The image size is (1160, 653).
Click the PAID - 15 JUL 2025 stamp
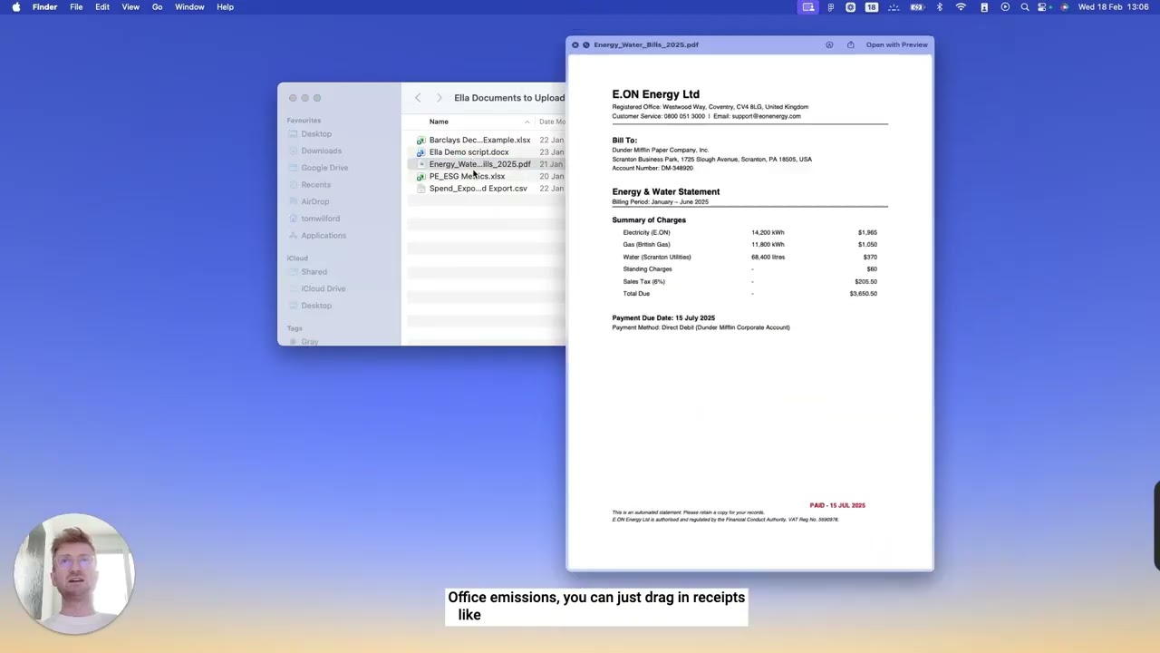837,505
